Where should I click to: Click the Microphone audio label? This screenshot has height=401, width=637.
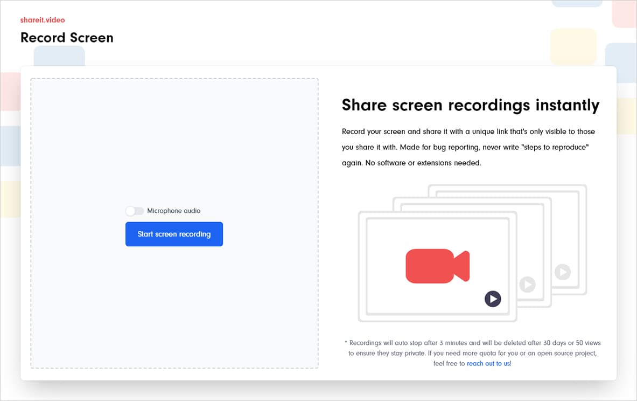173,211
